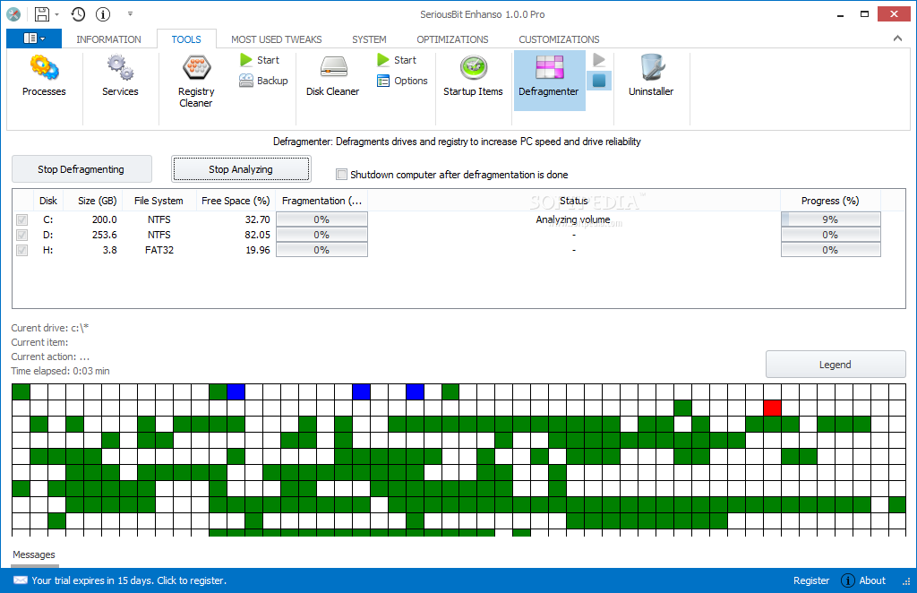Click the Stop Defragmenting button

click(x=81, y=169)
